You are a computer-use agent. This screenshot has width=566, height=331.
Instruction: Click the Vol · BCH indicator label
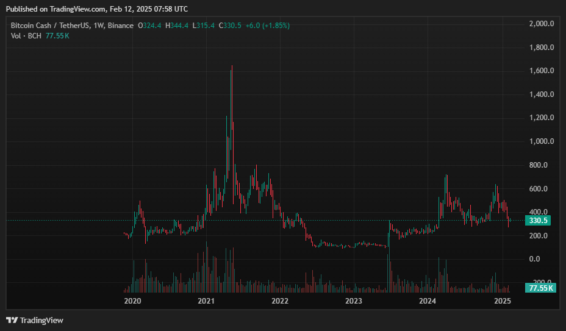[26, 36]
